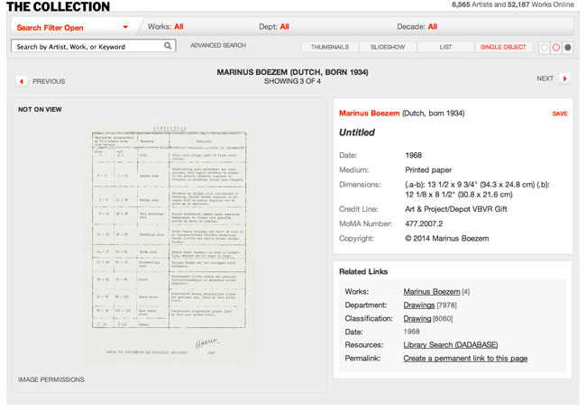
Task: Open the Drawings department link
Action: point(419,305)
